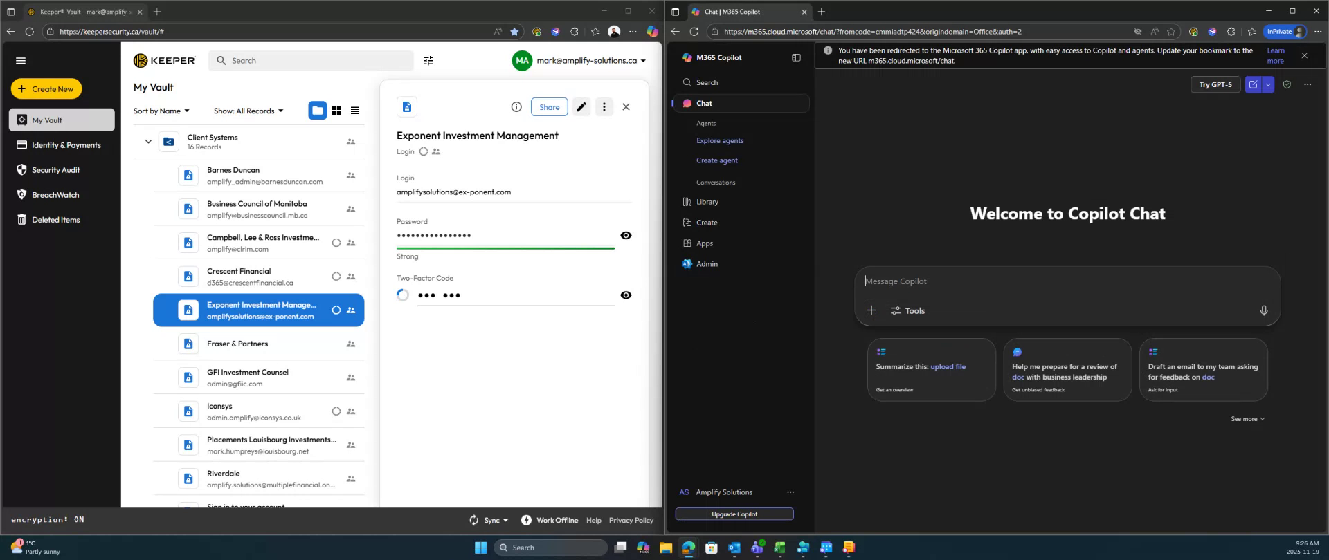Expand new chat dropdown arrow in Copilot
This screenshot has height=560, width=1329.
coord(1268,84)
